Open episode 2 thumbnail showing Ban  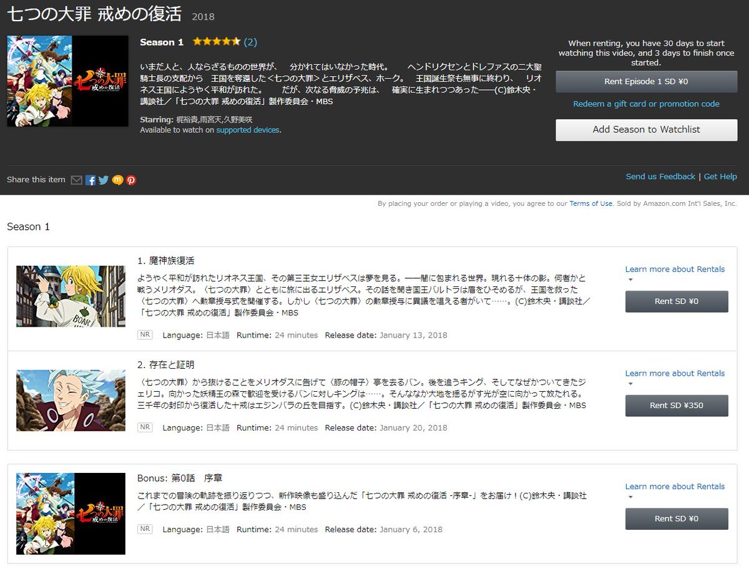[x=71, y=401]
